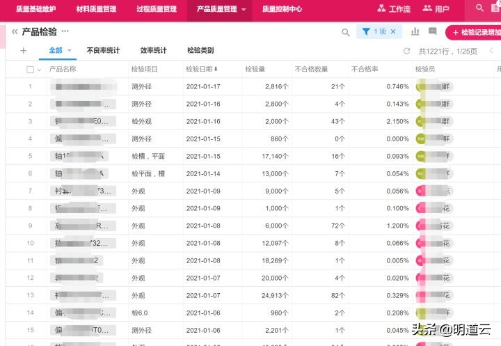Click the 不合格数量 column header

pos(311,69)
